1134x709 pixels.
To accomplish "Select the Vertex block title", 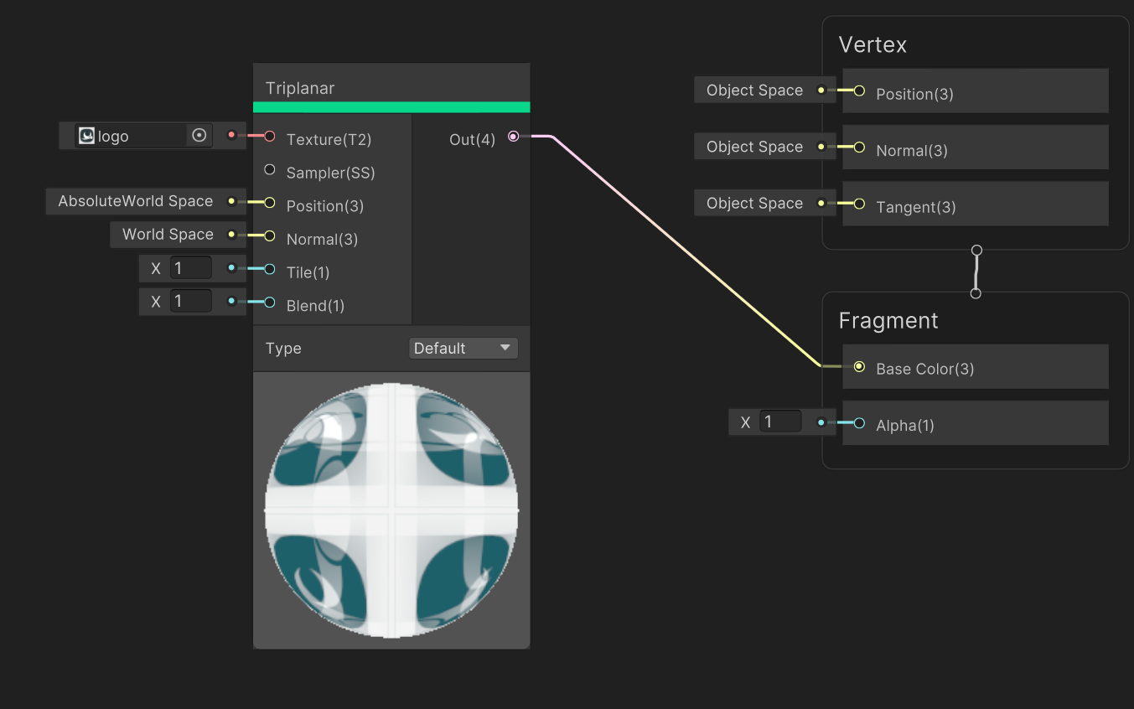I will (x=873, y=44).
